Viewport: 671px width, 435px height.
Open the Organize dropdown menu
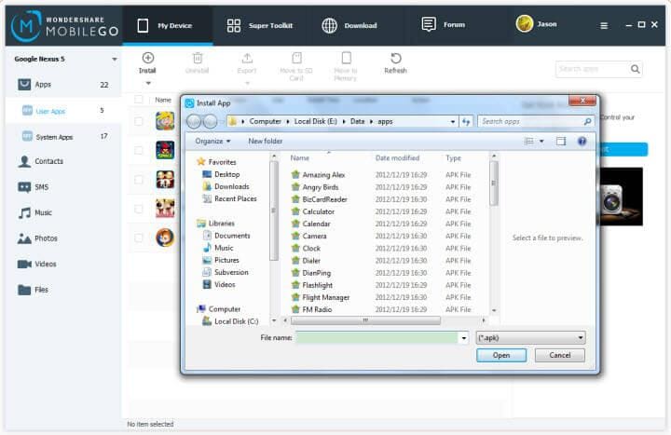(x=212, y=142)
